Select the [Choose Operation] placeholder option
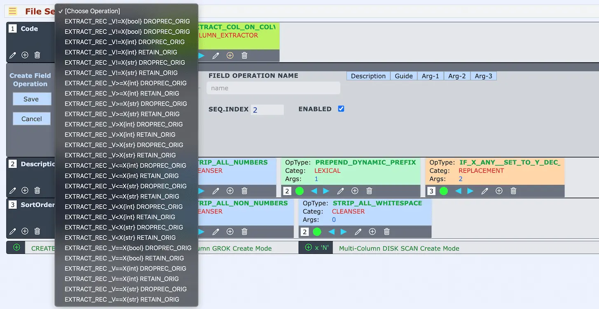This screenshot has width=599, height=309. point(126,11)
